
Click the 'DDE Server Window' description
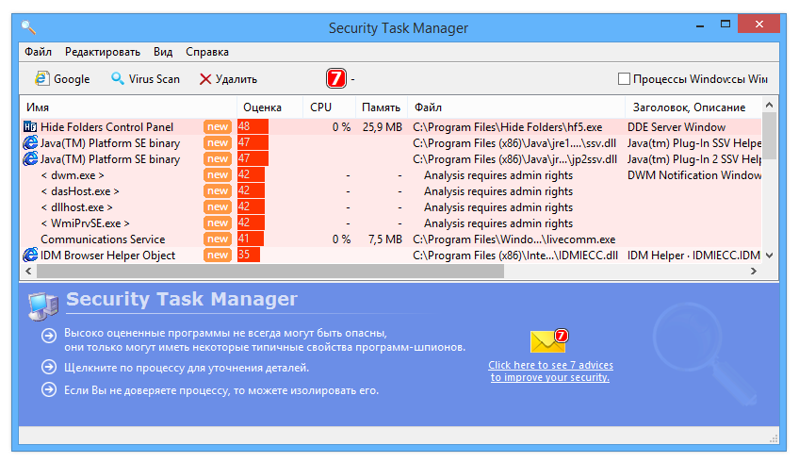pos(677,127)
